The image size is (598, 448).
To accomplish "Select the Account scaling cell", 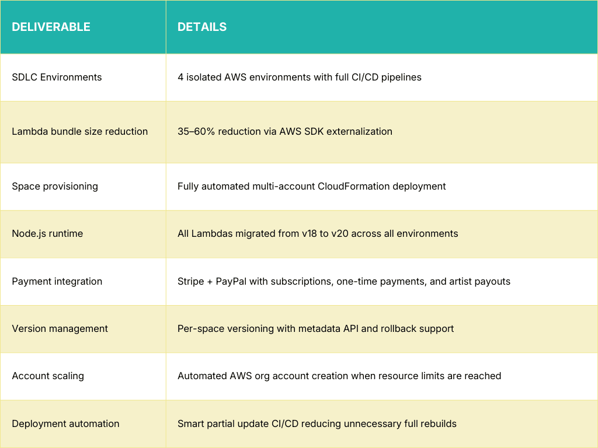I will (x=48, y=376).
